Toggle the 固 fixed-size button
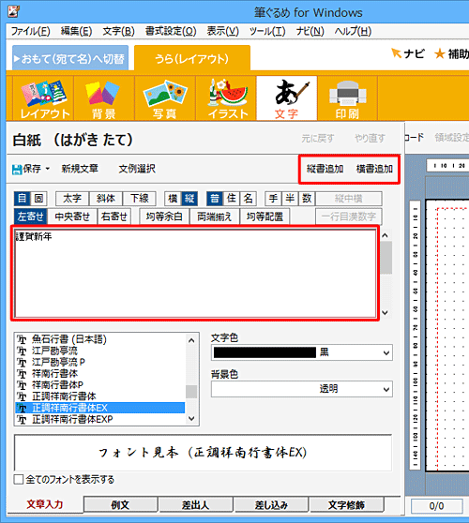Viewport: 469px width, 523px height. [38, 199]
